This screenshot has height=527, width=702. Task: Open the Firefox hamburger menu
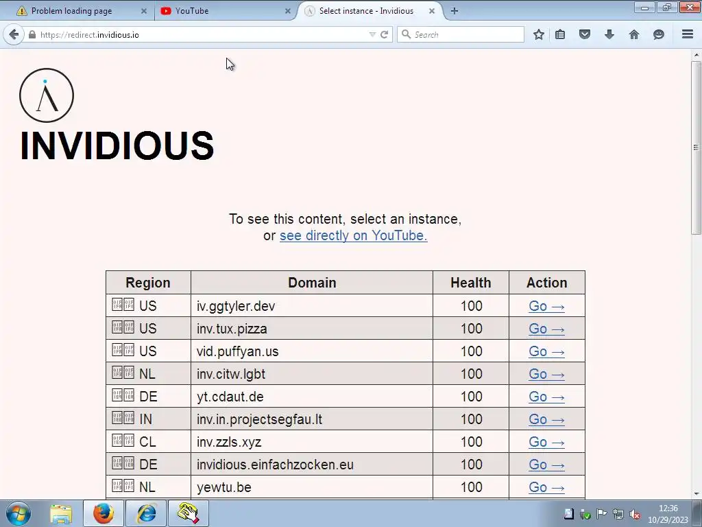point(688,34)
